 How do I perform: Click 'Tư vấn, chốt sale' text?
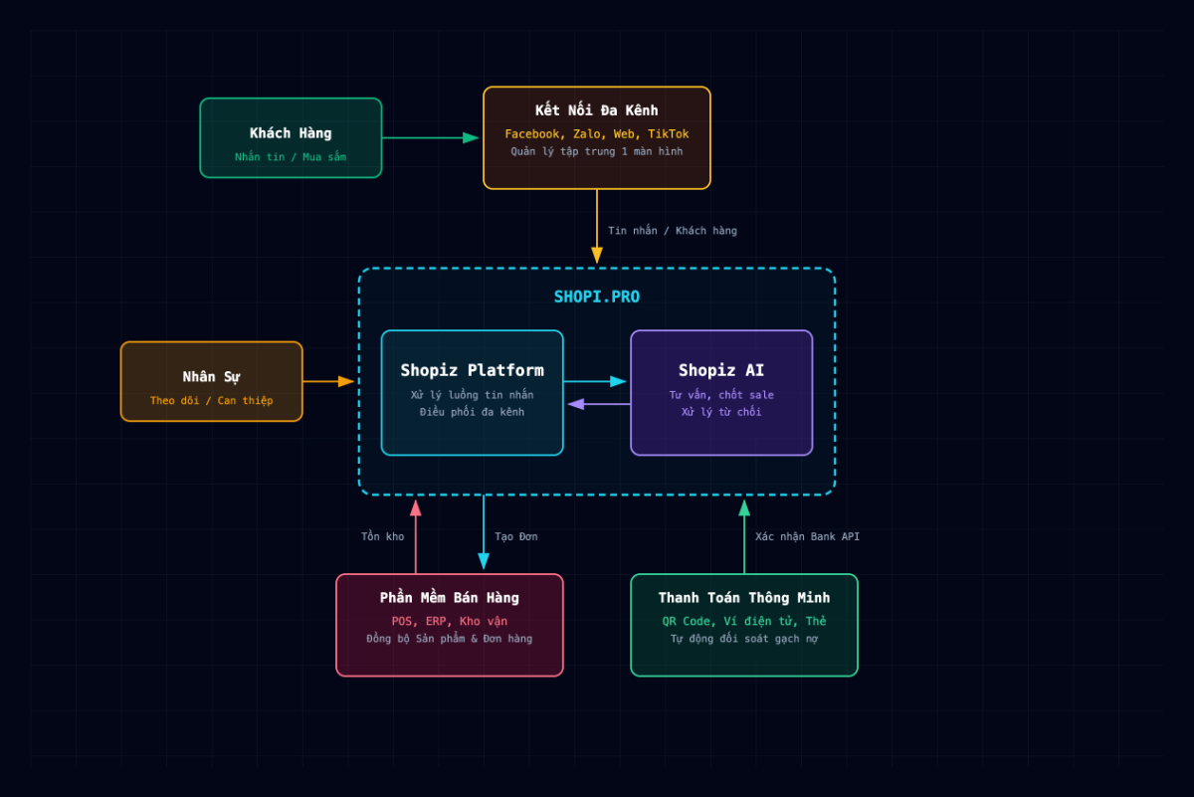point(721,395)
